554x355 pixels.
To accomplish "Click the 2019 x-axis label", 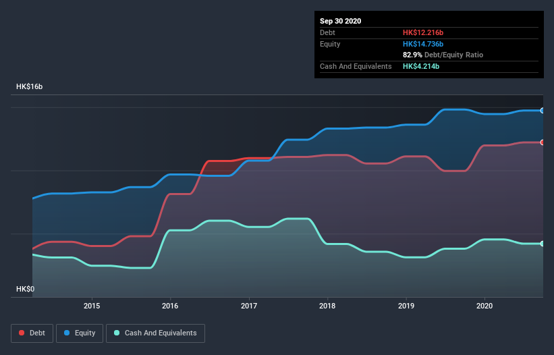I will coord(406,306).
